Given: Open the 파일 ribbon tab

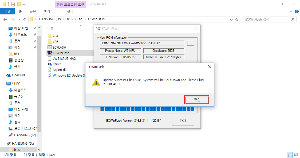Looking at the screenshot, I should click(7, 11).
